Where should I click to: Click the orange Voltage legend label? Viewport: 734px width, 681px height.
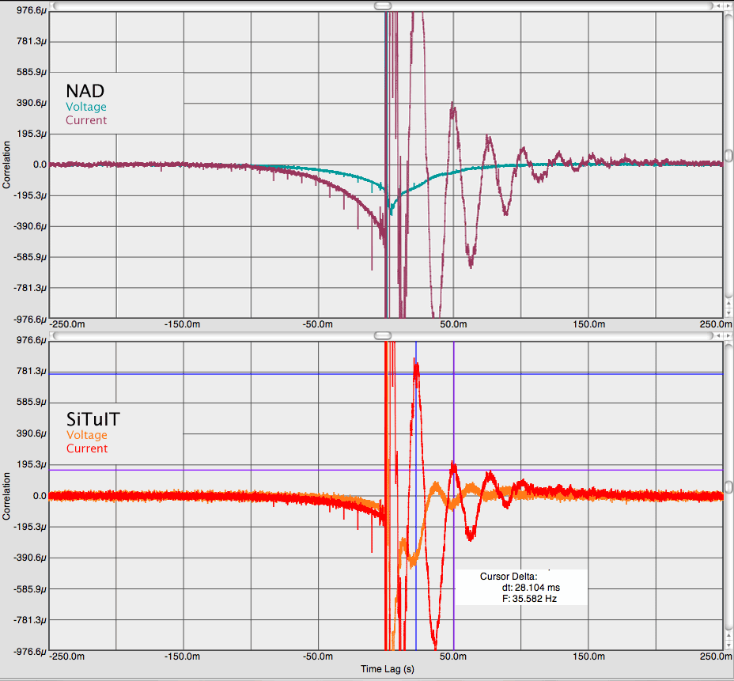[86, 435]
